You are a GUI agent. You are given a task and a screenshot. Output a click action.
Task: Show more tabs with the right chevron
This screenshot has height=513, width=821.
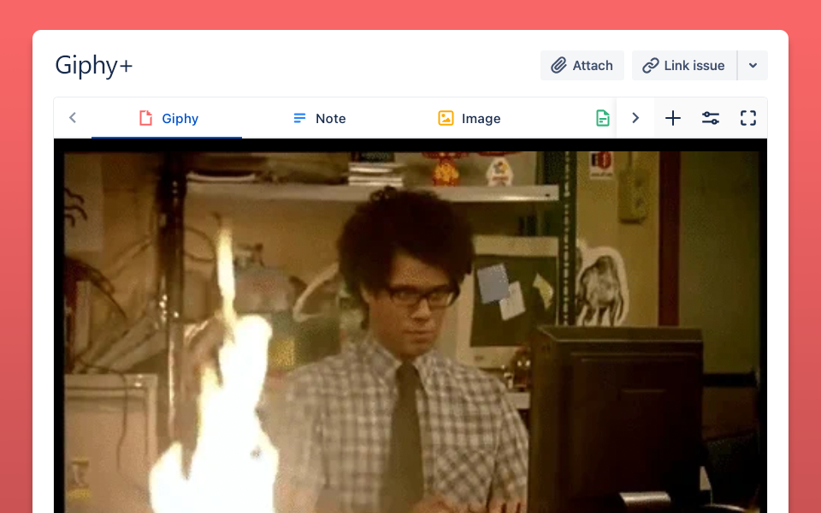pos(635,118)
